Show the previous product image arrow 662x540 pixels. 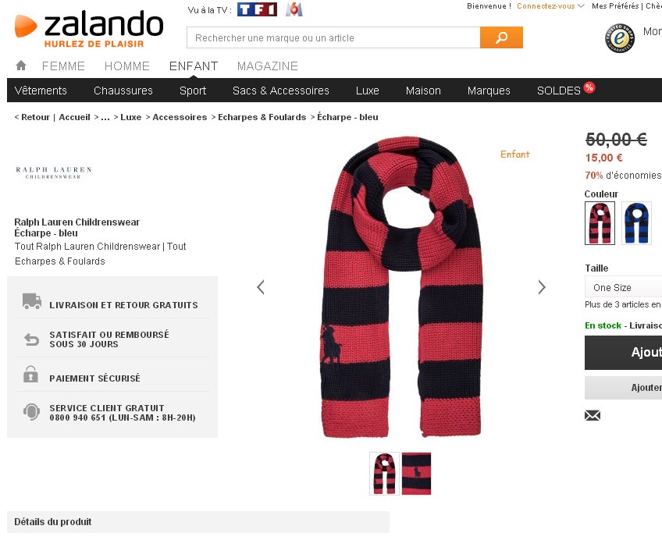[x=261, y=287]
